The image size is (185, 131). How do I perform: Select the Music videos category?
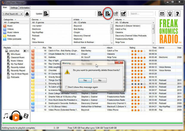(13, 33)
